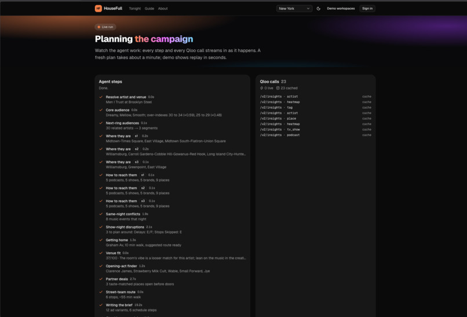The image size is (467, 317).
Task: Click the Live run badge
Action: (105, 27)
